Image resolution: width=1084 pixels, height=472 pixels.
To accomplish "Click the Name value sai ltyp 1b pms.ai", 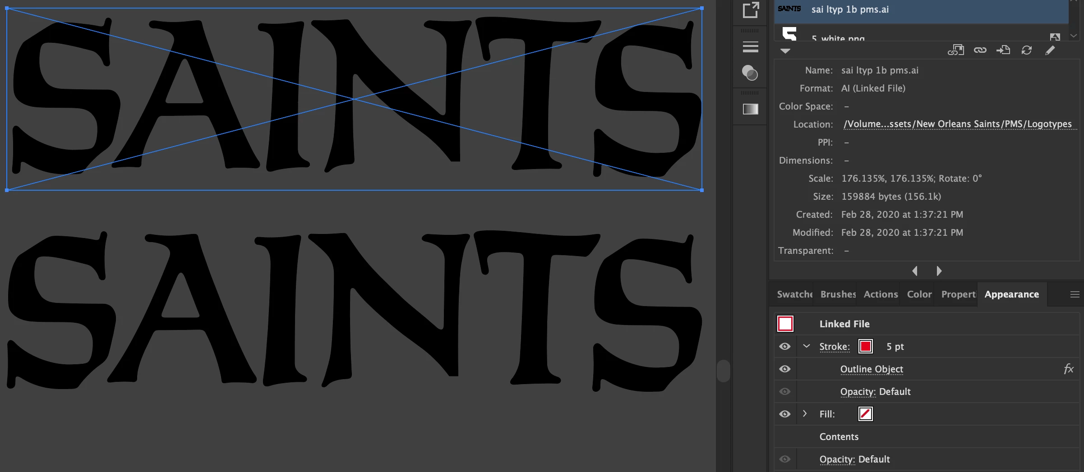I will [880, 70].
